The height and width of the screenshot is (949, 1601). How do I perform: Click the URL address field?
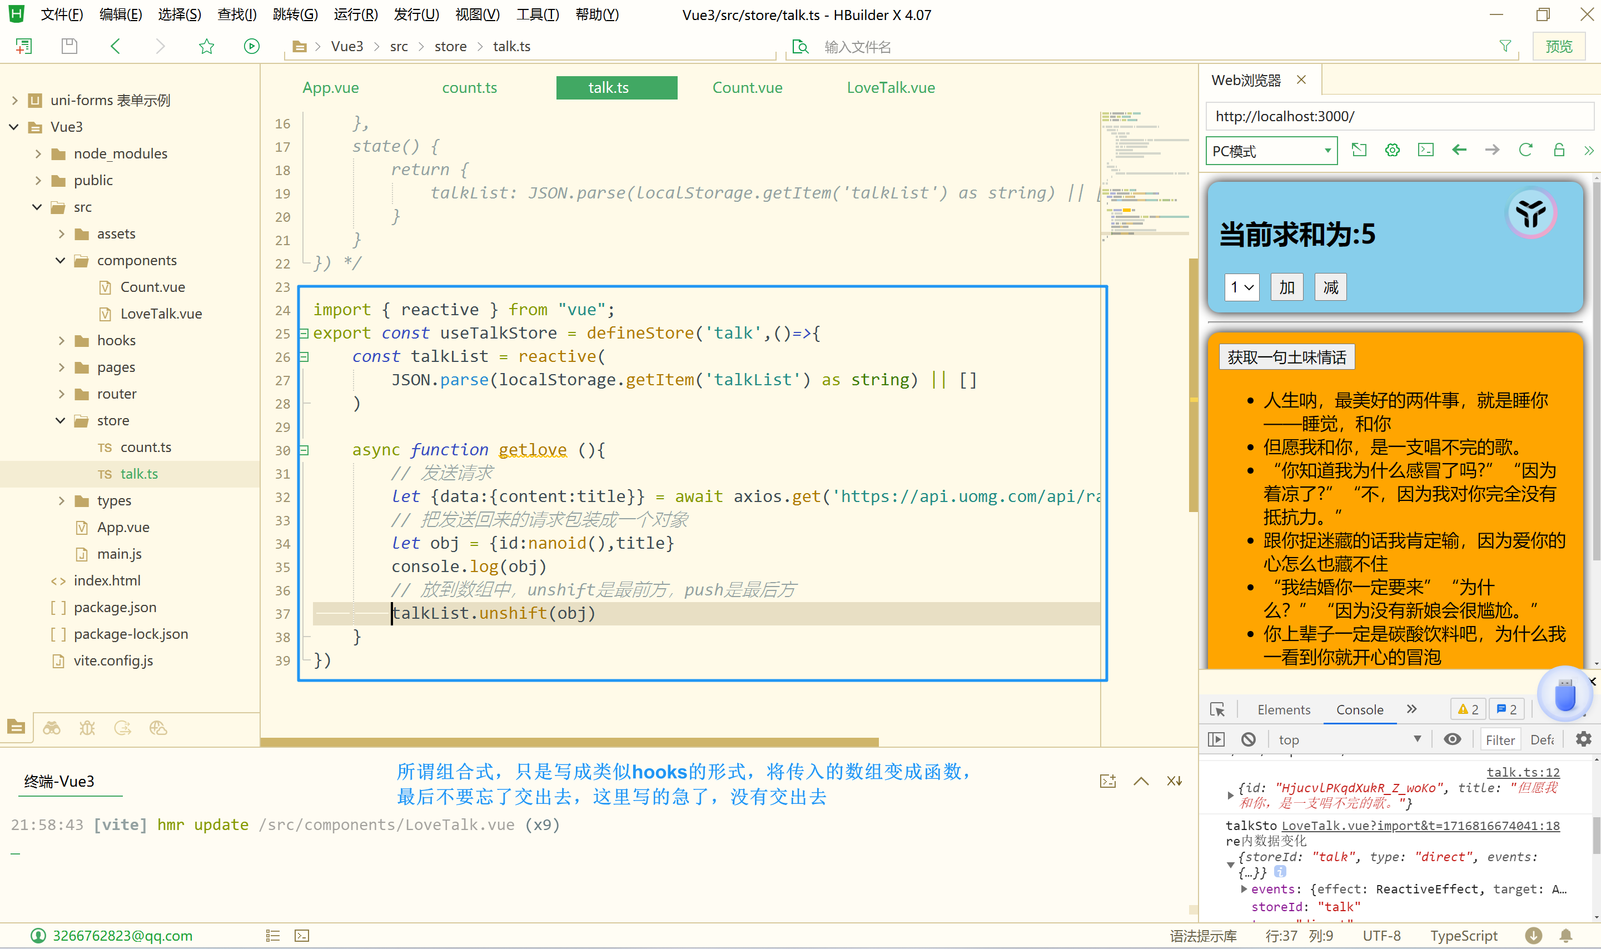pyautogui.click(x=1400, y=116)
